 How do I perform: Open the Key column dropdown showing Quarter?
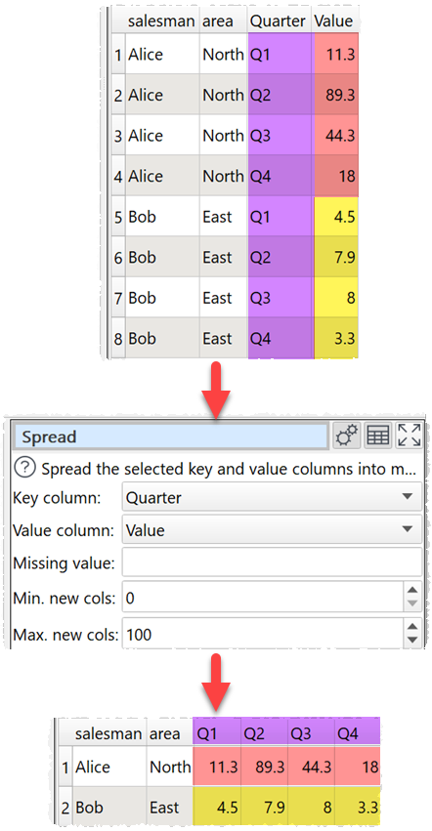[273, 497]
